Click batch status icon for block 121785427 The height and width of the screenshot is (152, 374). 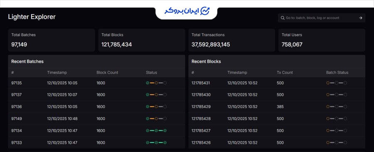(x=337, y=130)
